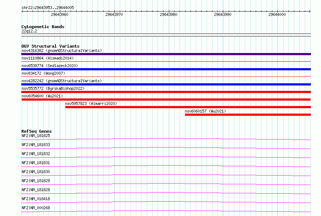The height and width of the screenshot is (216, 321).
Task: Select the Cytogenetic Bands track title
Action: [43, 27]
